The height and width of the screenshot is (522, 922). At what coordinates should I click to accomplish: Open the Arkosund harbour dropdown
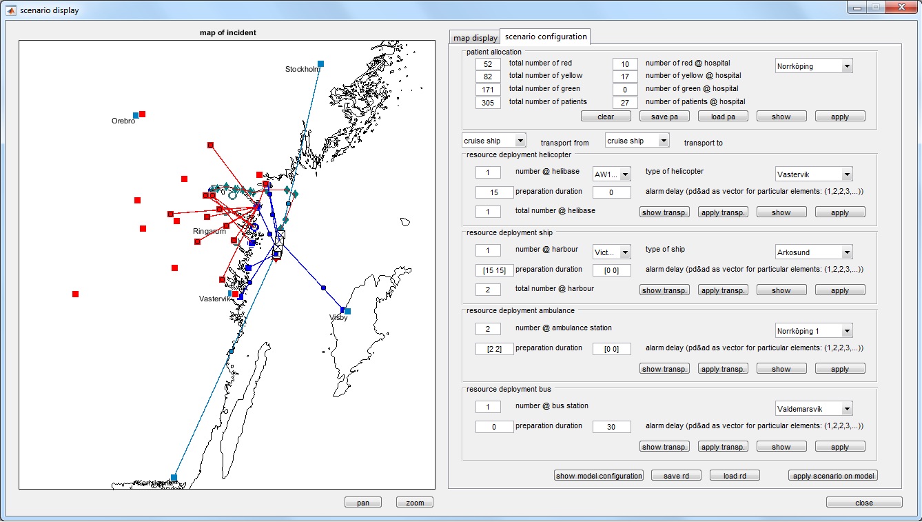(x=814, y=252)
